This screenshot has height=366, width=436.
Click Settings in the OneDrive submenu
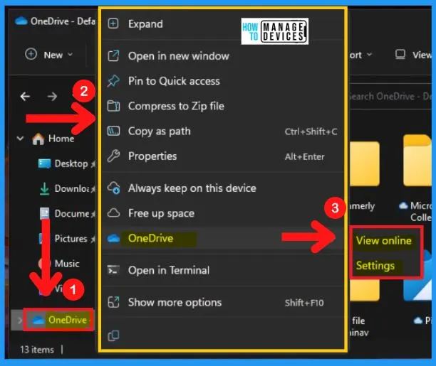coord(375,266)
